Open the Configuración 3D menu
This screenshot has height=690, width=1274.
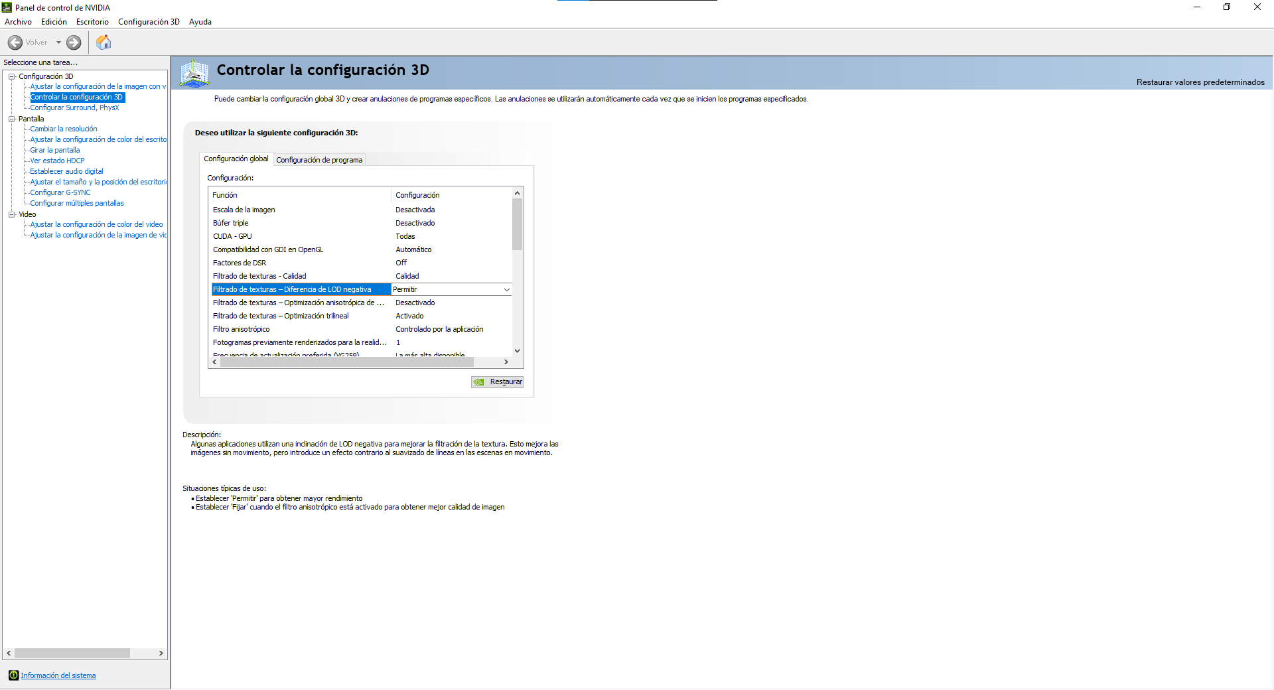[x=149, y=22]
